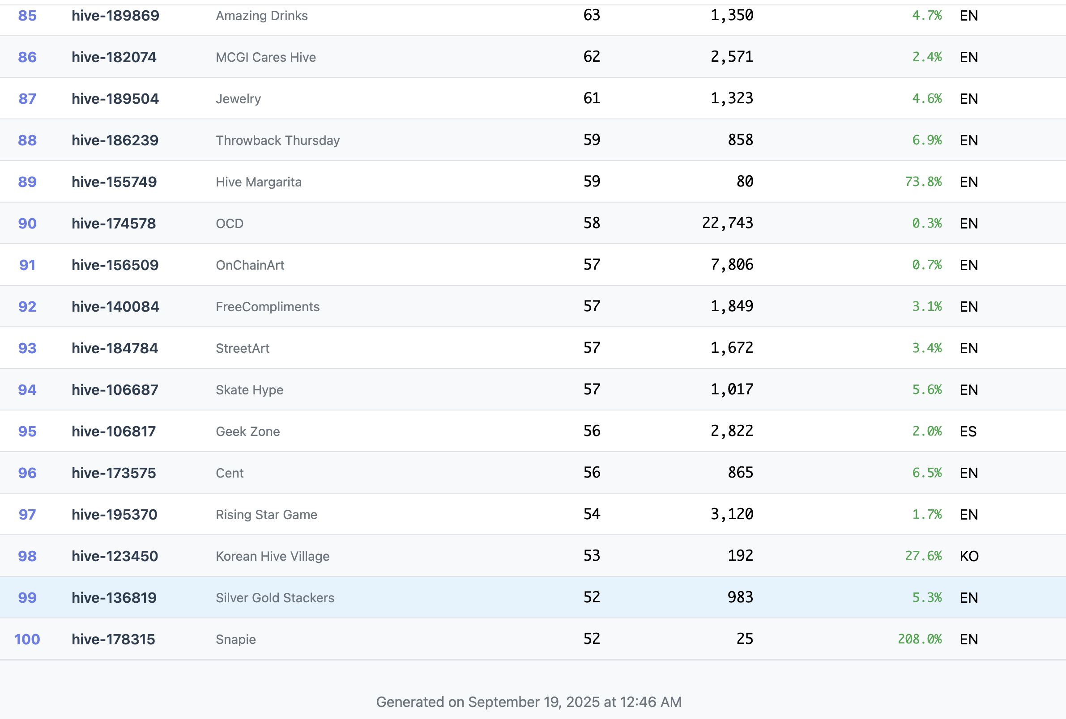Click the Throwback Thursday row name
The image size is (1066, 719).
(x=277, y=140)
